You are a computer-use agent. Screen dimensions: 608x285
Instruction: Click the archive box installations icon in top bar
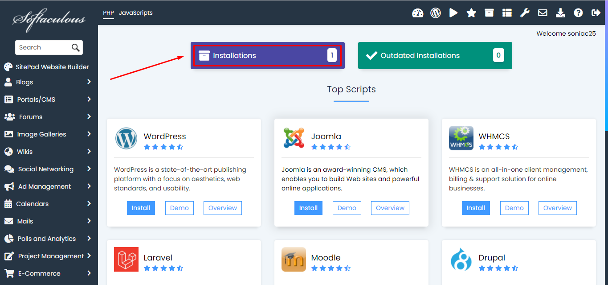[x=489, y=13]
